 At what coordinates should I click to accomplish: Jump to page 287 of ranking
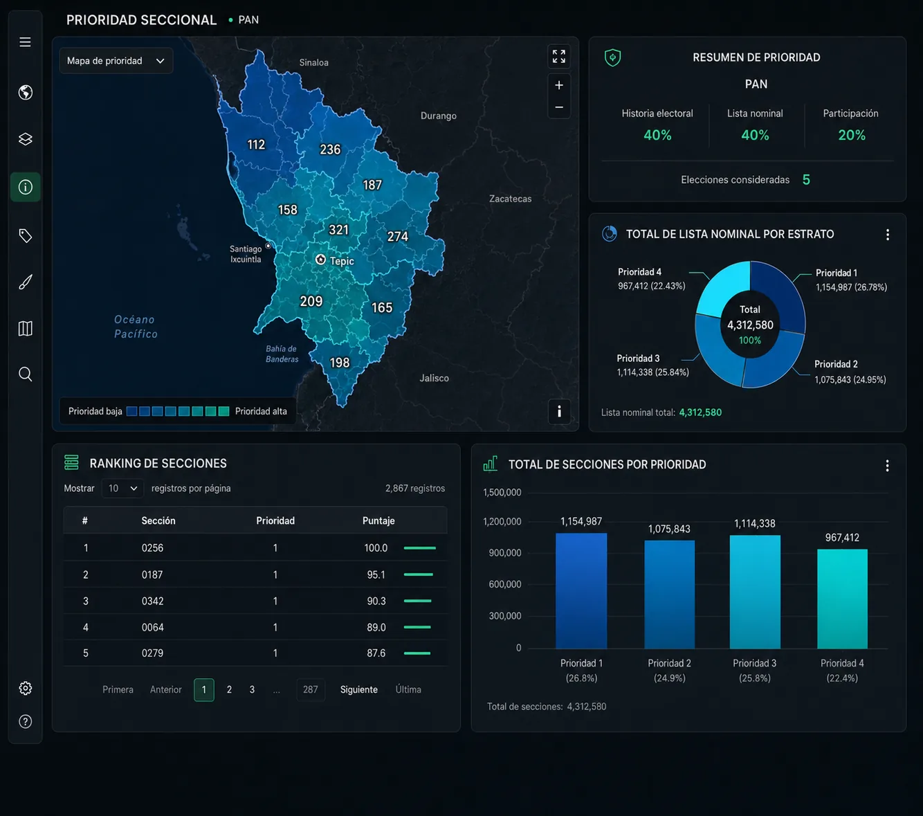311,690
